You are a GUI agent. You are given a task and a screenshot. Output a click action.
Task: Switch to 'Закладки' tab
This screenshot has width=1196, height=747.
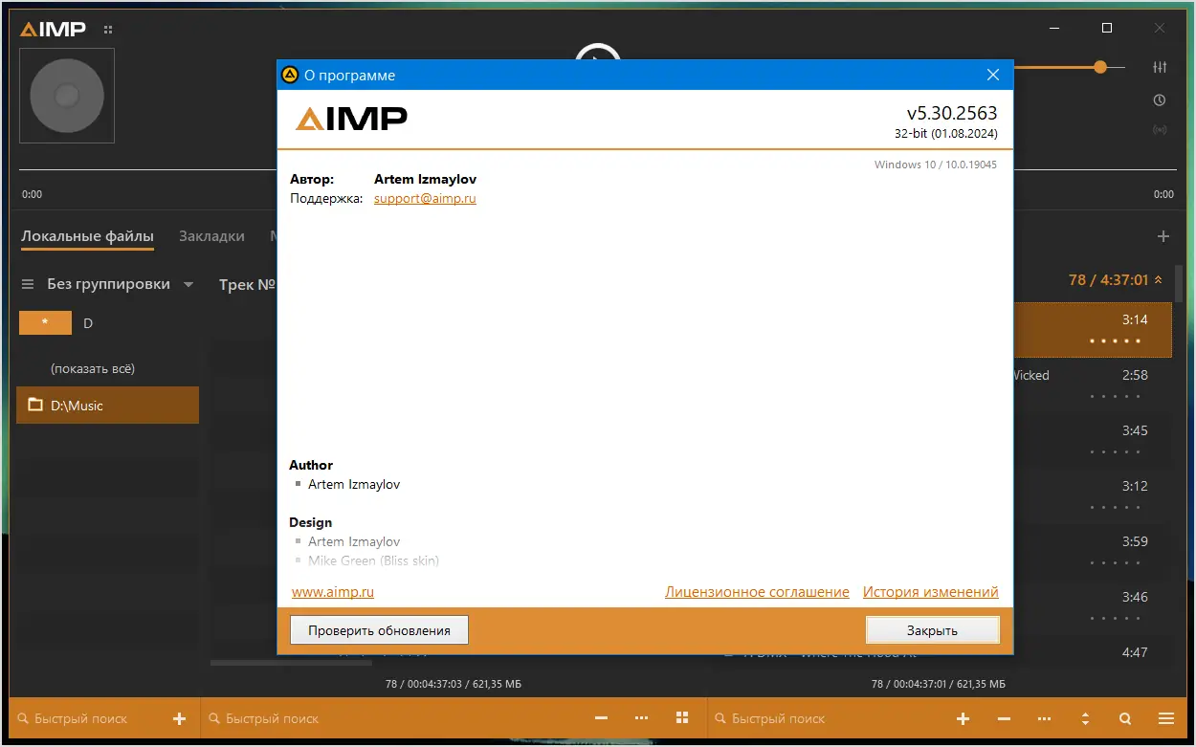click(211, 236)
